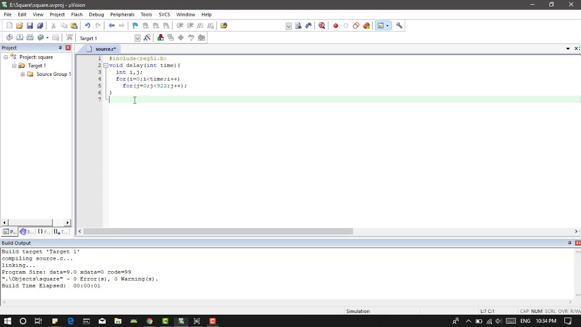Screen dimensions: 581x327
Task: Open the find text dropdown
Action: [289, 26]
